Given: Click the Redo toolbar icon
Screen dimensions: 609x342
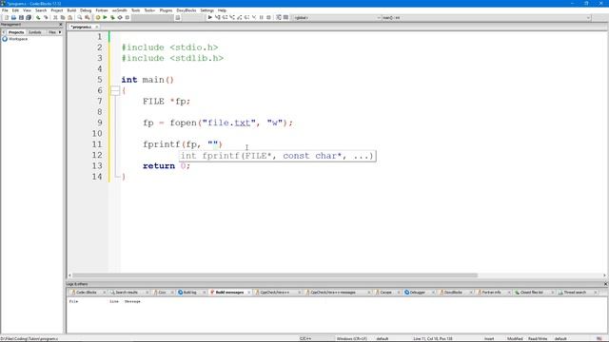Looking at the screenshot, I should click(46, 17).
